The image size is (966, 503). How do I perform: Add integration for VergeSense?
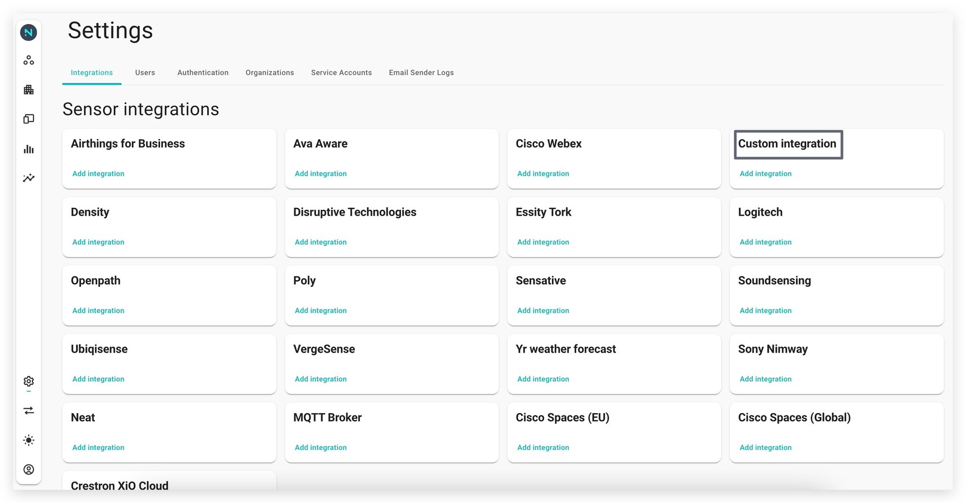coord(321,379)
